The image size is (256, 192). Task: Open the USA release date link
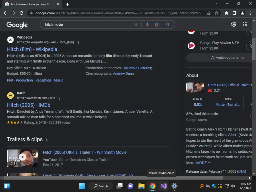(x=241, y=171)
